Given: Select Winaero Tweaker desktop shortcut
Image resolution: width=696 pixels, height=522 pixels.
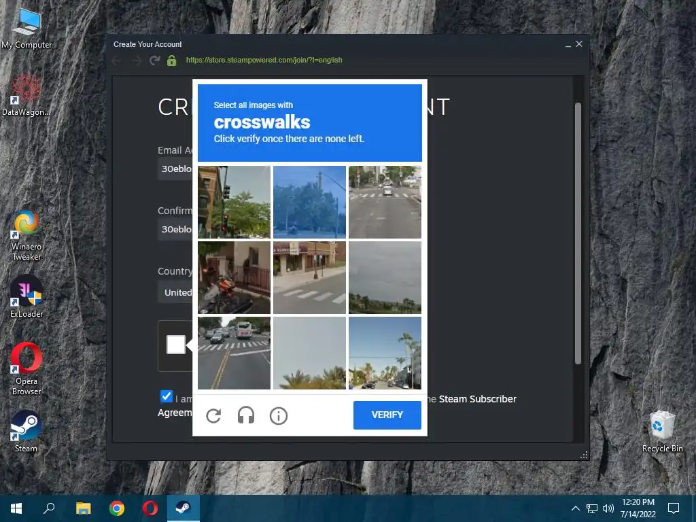Looking at the screenshot, I should tap(27, 236).
